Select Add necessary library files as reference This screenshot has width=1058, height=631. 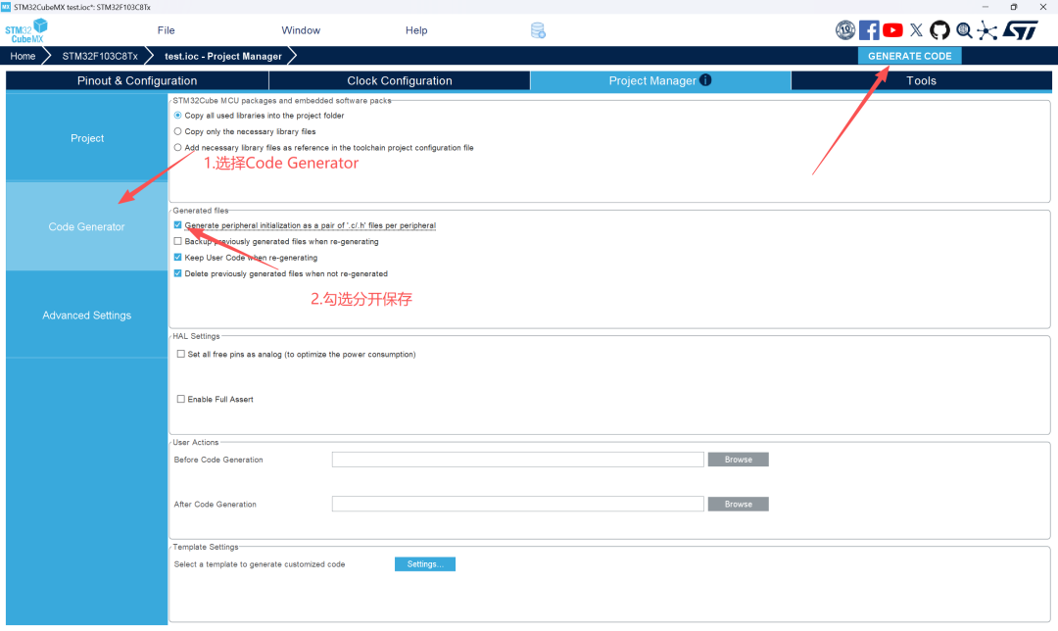(178, 147)
